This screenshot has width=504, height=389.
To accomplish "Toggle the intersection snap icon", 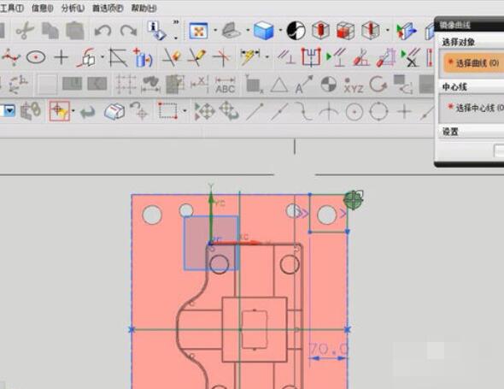I will point(329,112).
